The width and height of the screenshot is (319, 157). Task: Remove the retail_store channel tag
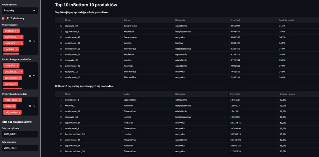coord(20,100)
